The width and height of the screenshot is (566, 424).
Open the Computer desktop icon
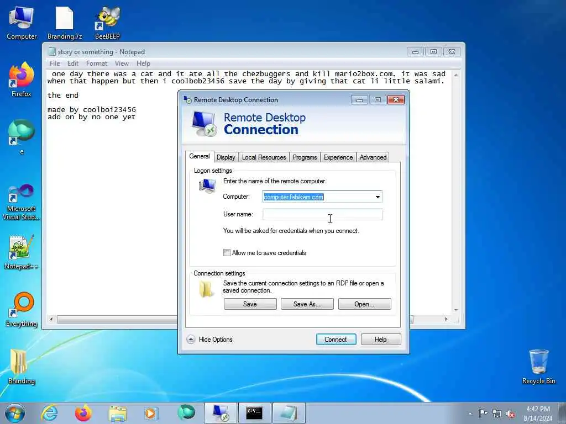pos(22,23)
